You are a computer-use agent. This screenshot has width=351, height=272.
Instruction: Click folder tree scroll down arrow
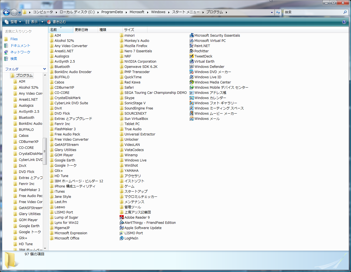45,248
